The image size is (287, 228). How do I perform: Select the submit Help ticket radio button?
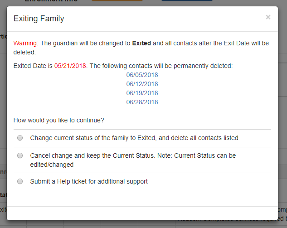tap(20, 181)
